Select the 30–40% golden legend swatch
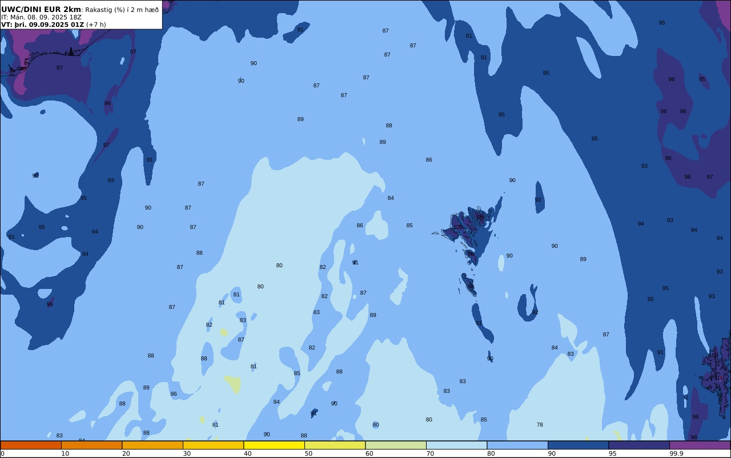 click(x=213, y=445)
